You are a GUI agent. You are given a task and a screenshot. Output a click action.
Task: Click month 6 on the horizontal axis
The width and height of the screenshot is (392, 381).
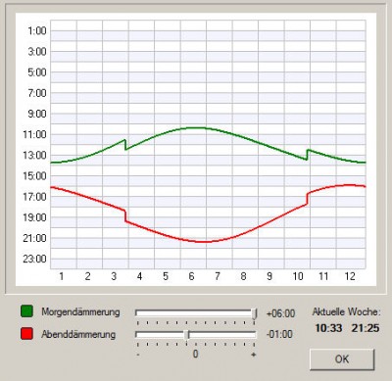(191, 276)
